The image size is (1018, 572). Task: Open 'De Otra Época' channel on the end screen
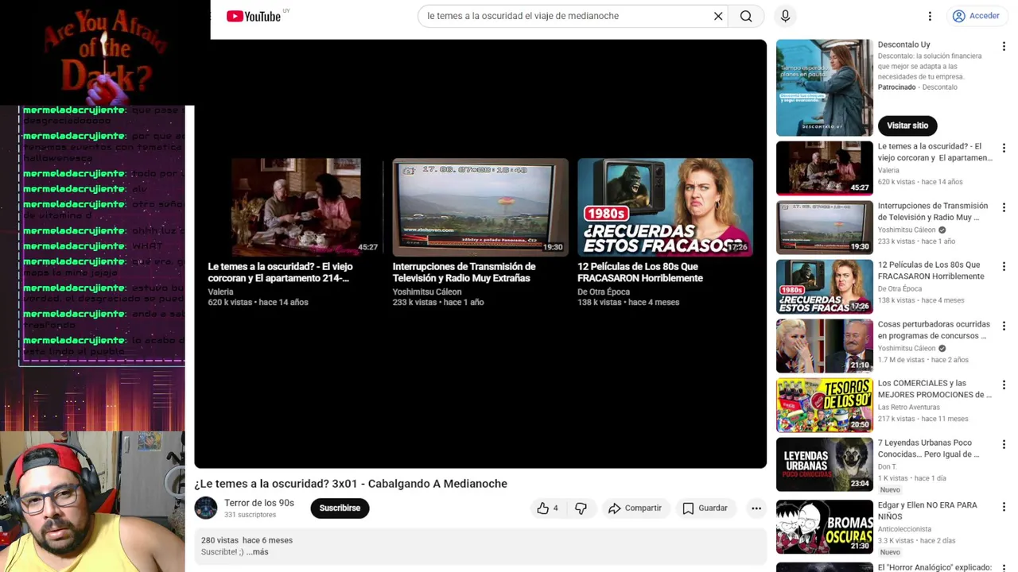604,292
